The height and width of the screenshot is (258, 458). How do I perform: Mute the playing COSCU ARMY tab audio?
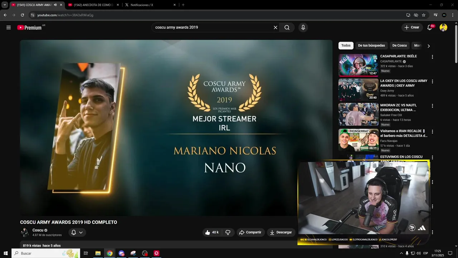click(x=55, y=5)
